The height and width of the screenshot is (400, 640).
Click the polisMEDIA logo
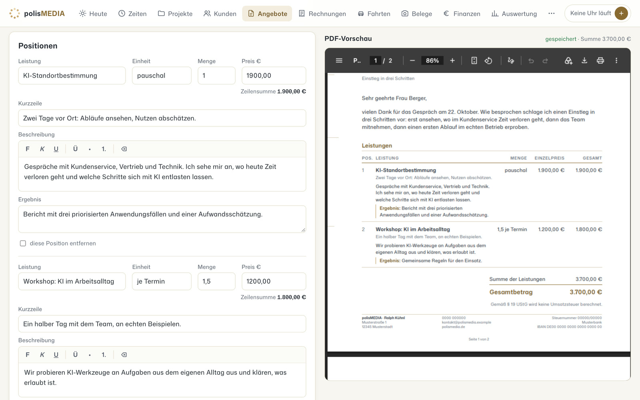(x=37, y=14)
